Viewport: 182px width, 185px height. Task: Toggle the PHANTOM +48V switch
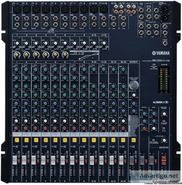click(x=154, y=65)
